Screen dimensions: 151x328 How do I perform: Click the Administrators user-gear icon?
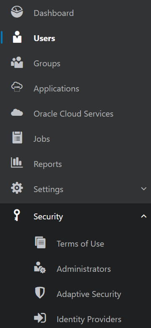pos(40,267)
